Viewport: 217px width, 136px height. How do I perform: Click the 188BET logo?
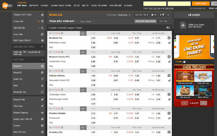point(7,5)
